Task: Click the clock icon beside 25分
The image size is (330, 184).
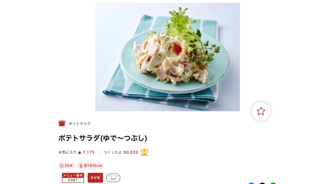Action: pyautogui.click(x=62, y=166)
